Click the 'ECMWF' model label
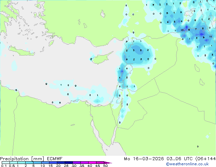Viewport: 216px width, 167px height. (55, 159)
